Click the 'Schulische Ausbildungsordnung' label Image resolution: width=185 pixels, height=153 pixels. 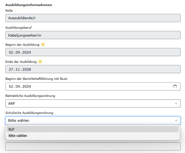coord(29,113)
